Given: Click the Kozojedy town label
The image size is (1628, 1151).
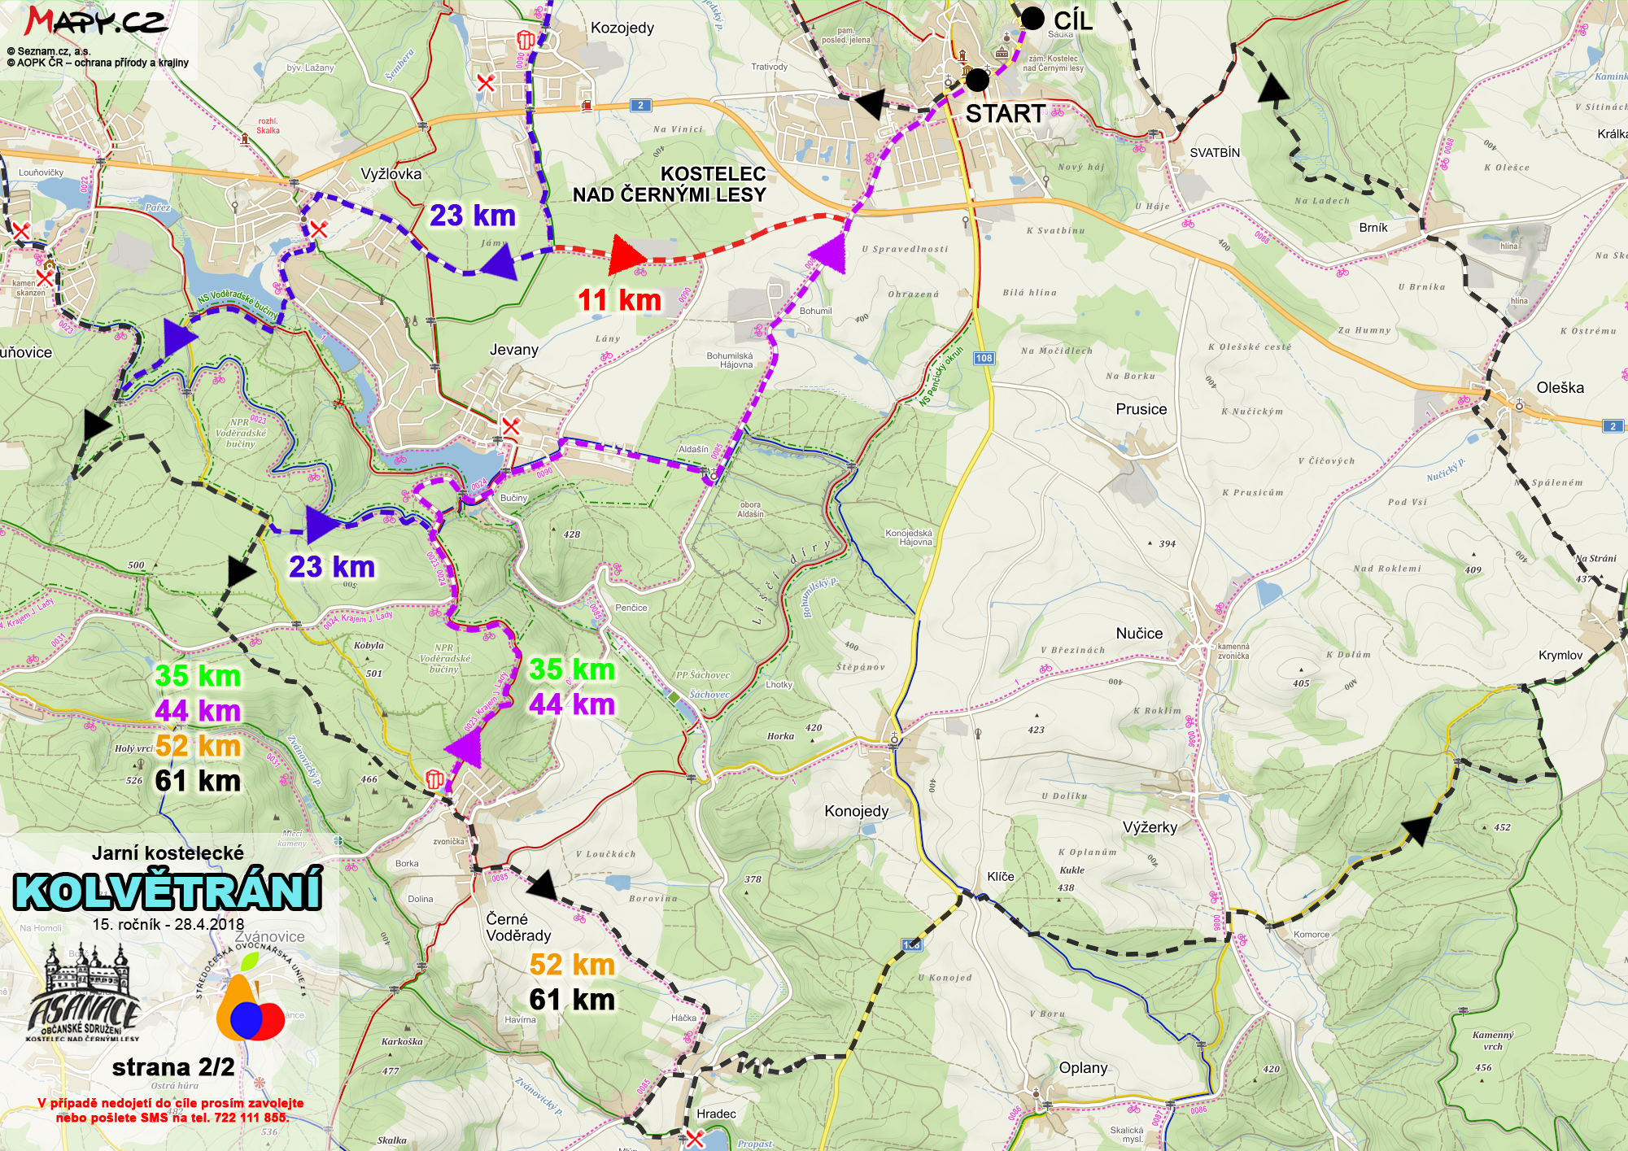Looking at the screenshot, I should [622, 28].
